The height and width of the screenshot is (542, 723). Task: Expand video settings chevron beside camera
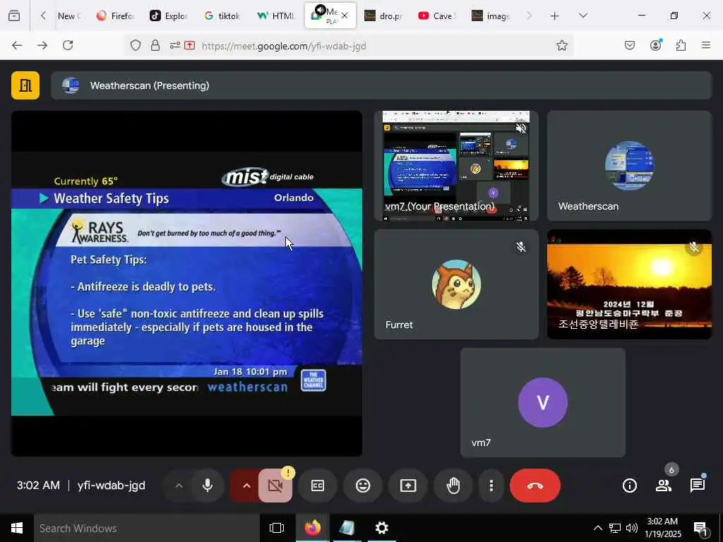(246, 486)
